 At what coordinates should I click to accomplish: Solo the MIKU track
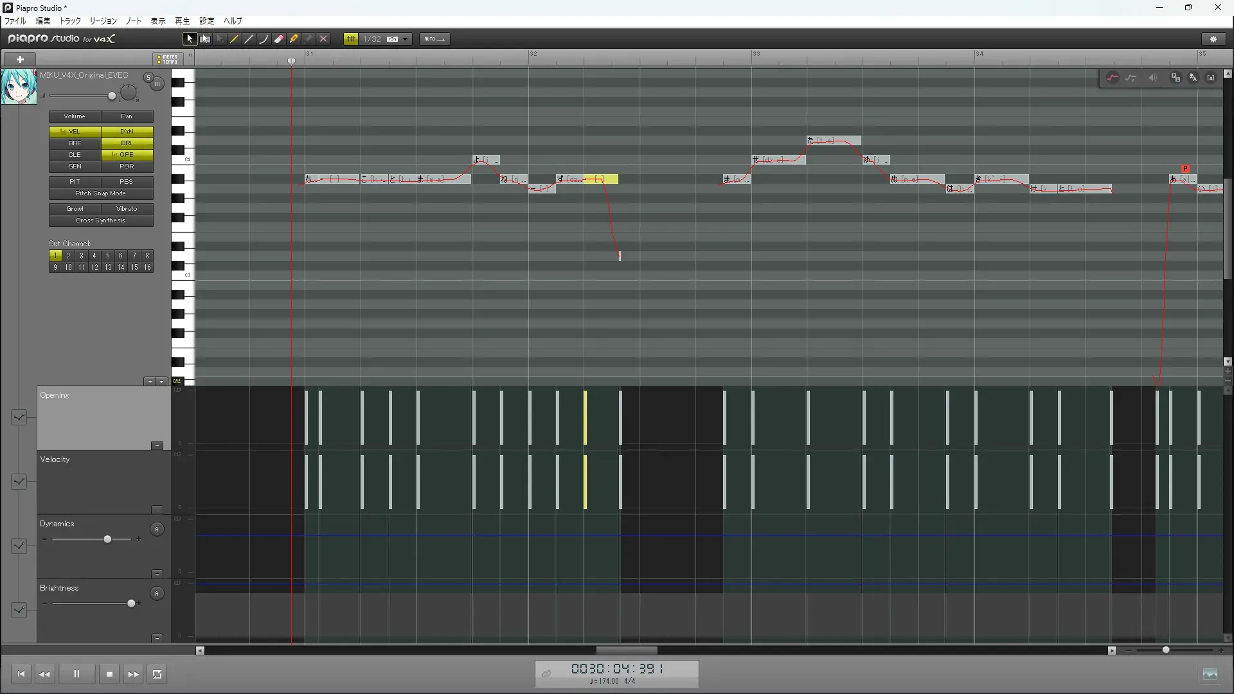click(x=148, y=78)
